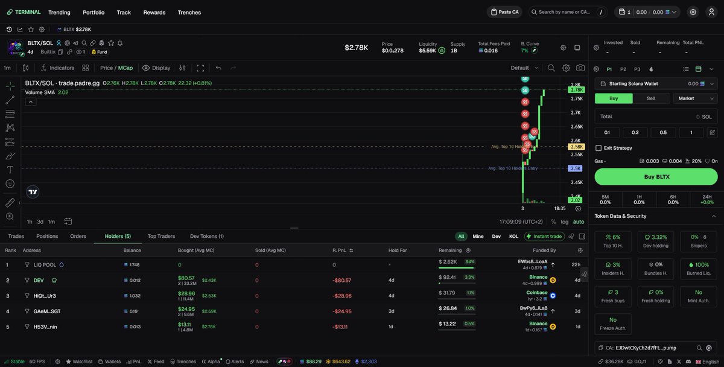Open the chart layout grid icon
This screenshot has width=724, height=367.
pos(86,68)
